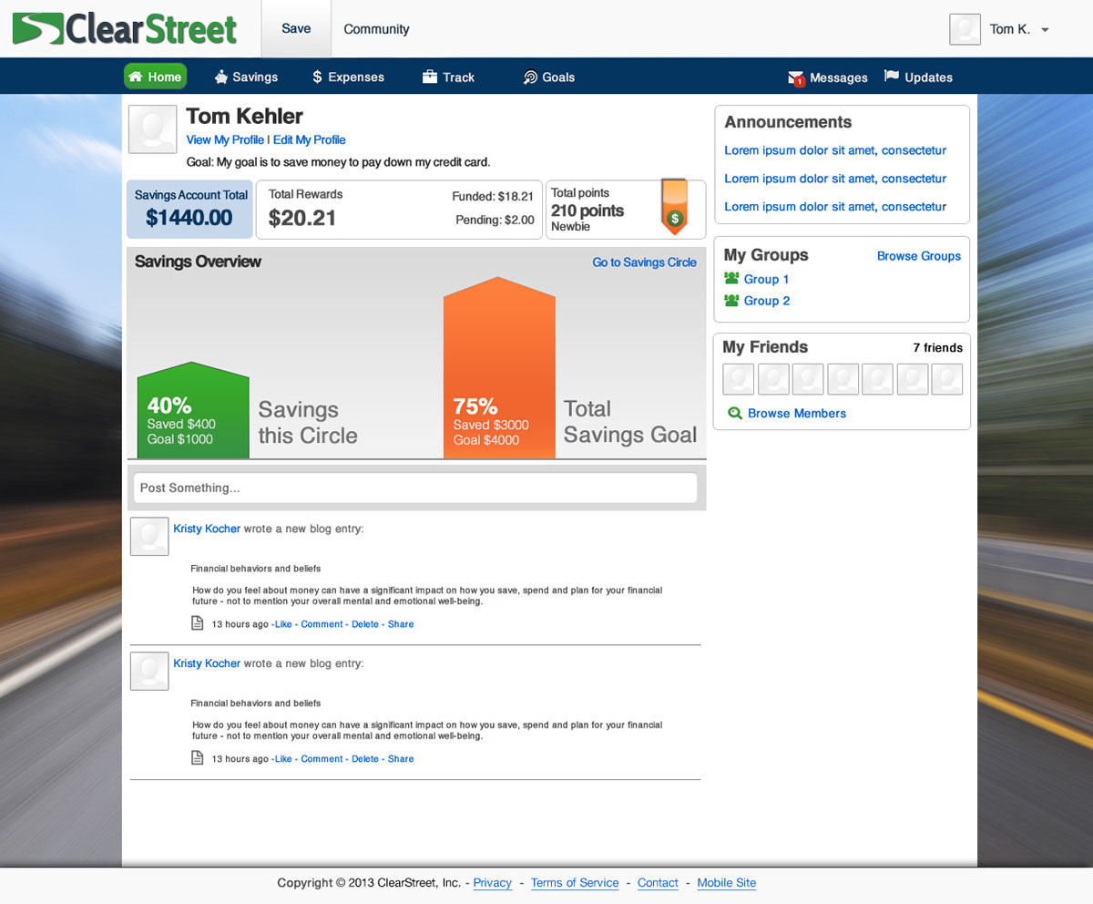
Task: Click the Expenses dollar sign icon
Action: coord(317,77)
